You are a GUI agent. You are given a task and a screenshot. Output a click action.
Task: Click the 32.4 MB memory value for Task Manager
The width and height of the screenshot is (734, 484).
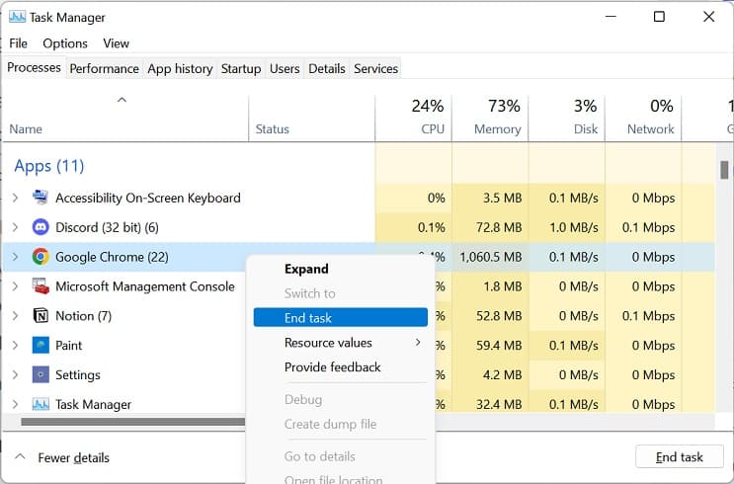tap(499, 404)
